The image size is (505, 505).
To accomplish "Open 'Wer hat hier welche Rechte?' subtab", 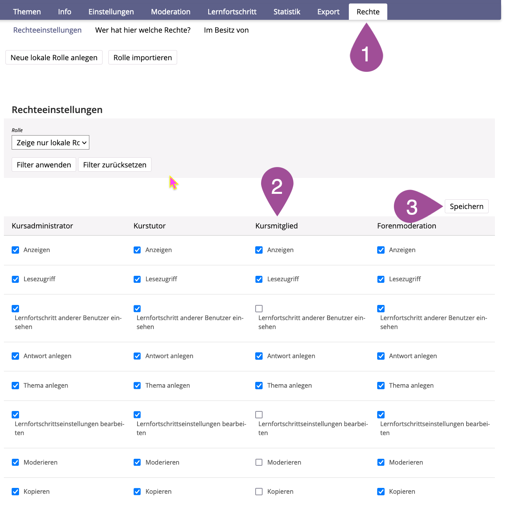I will tap(143, 30).
